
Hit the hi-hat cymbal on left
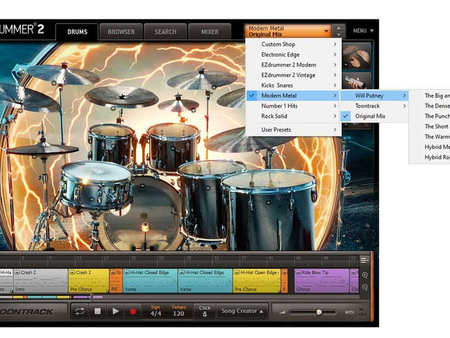point(43,149)
